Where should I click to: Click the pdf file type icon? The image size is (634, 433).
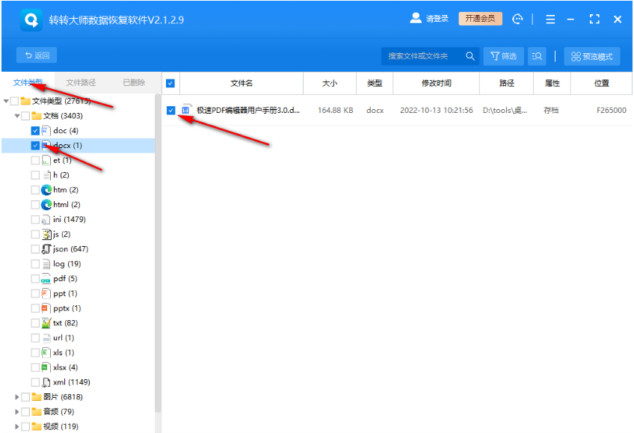coord(46,279)
